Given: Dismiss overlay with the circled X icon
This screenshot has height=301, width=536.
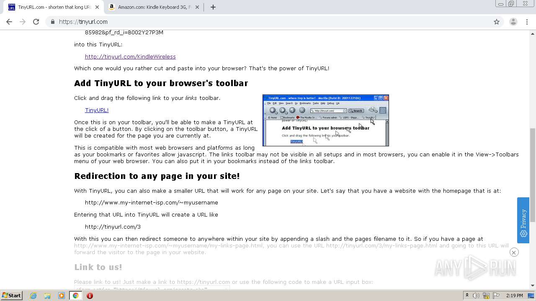Looking at the screenshot, I should point(514,252).
